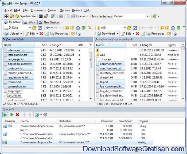
Task: Click the Progress column header in queue
Action: tap(143, 121)
